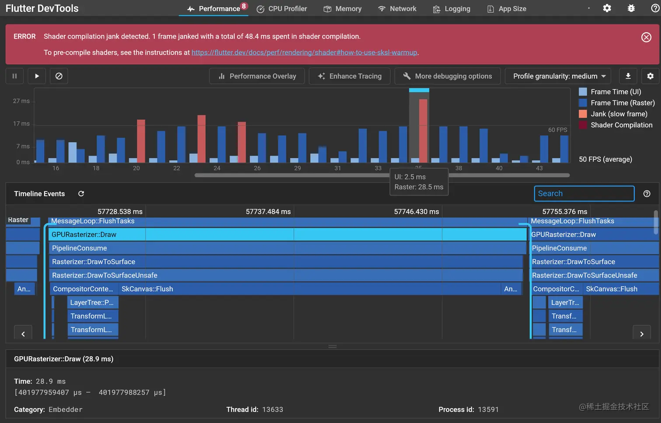Image resolution: width=661 pixels, height=423 pixels.
Task: Open Enhance Tracing options
Action: [x=350, y=76]
